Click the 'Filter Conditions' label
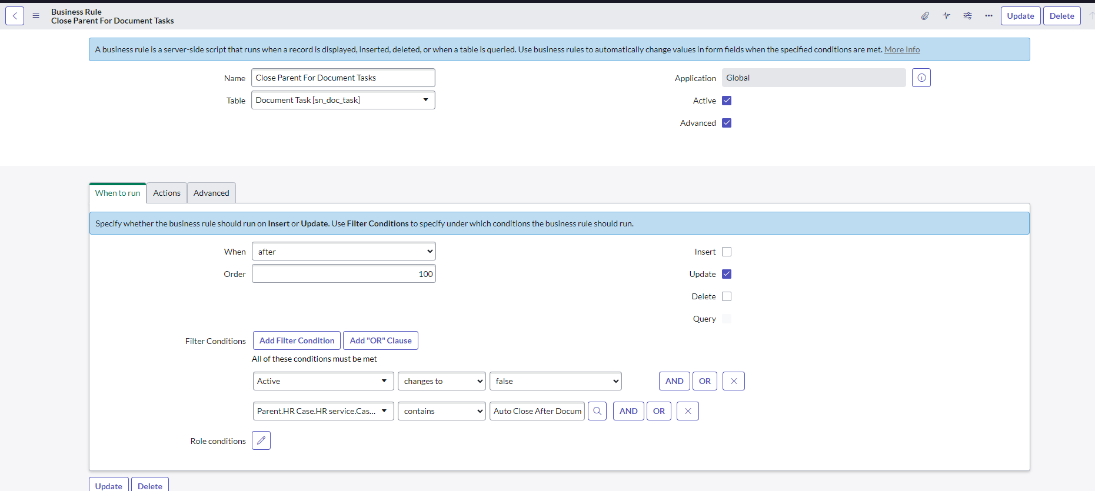The image size is (1095, 491). (215, 341)
